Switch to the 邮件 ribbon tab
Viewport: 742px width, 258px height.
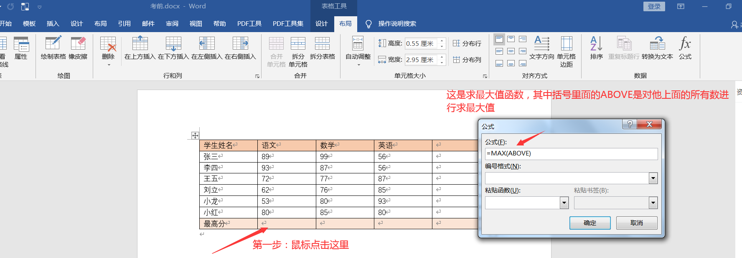[148, 24]
